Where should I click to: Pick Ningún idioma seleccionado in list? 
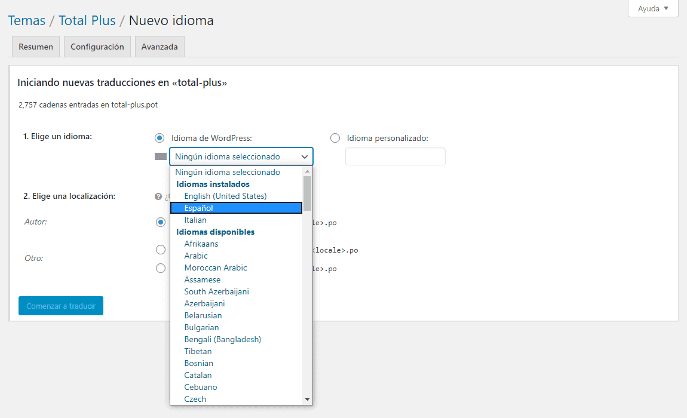pyautogui.click(x=236, y=172)
